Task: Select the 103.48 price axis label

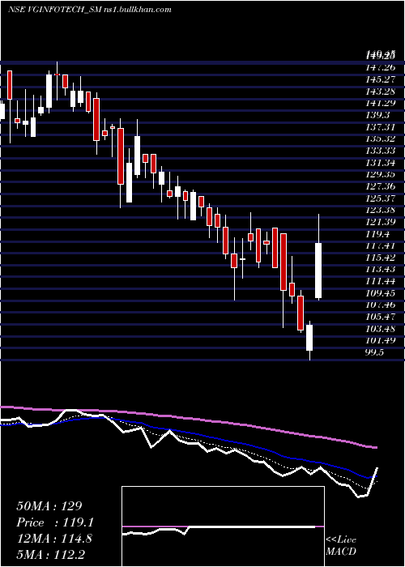Action: 380,329
